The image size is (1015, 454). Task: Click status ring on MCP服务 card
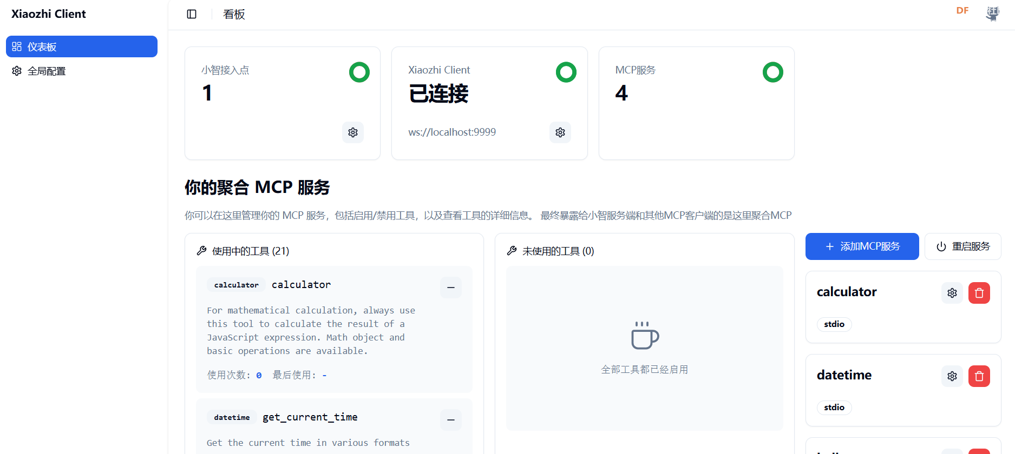[773, 72]
